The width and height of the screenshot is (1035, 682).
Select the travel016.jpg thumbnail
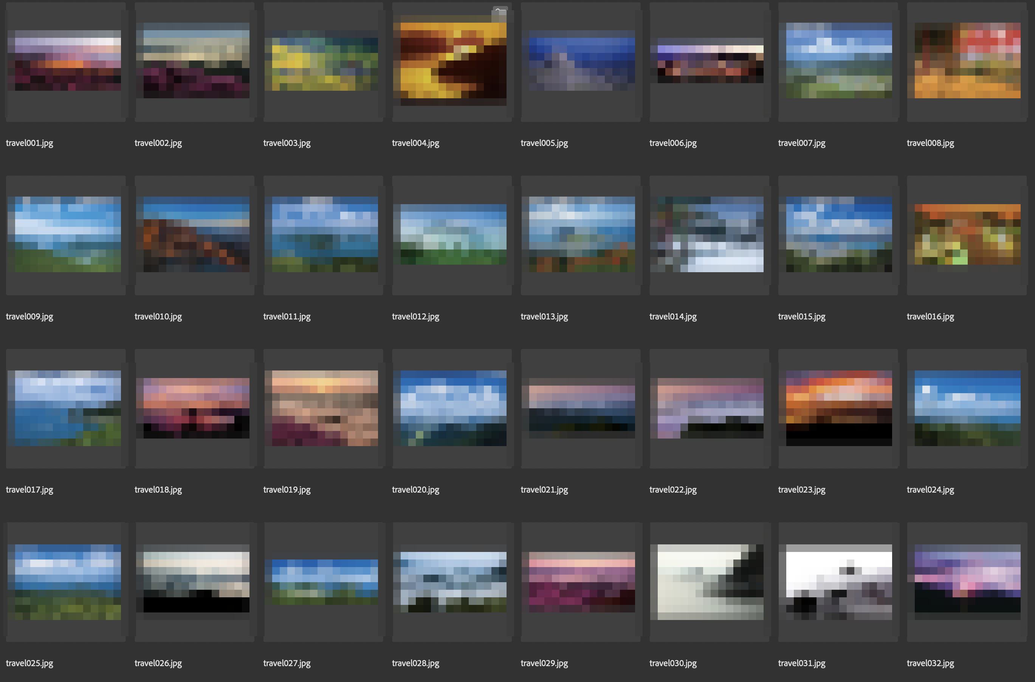pos(967,234)
